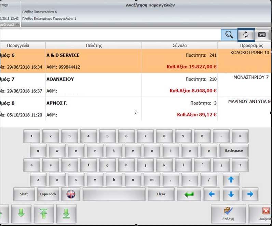Viewport: 272px width, 226px height.
Task: Select the A & D SERVICE order row
Action: 136,61
